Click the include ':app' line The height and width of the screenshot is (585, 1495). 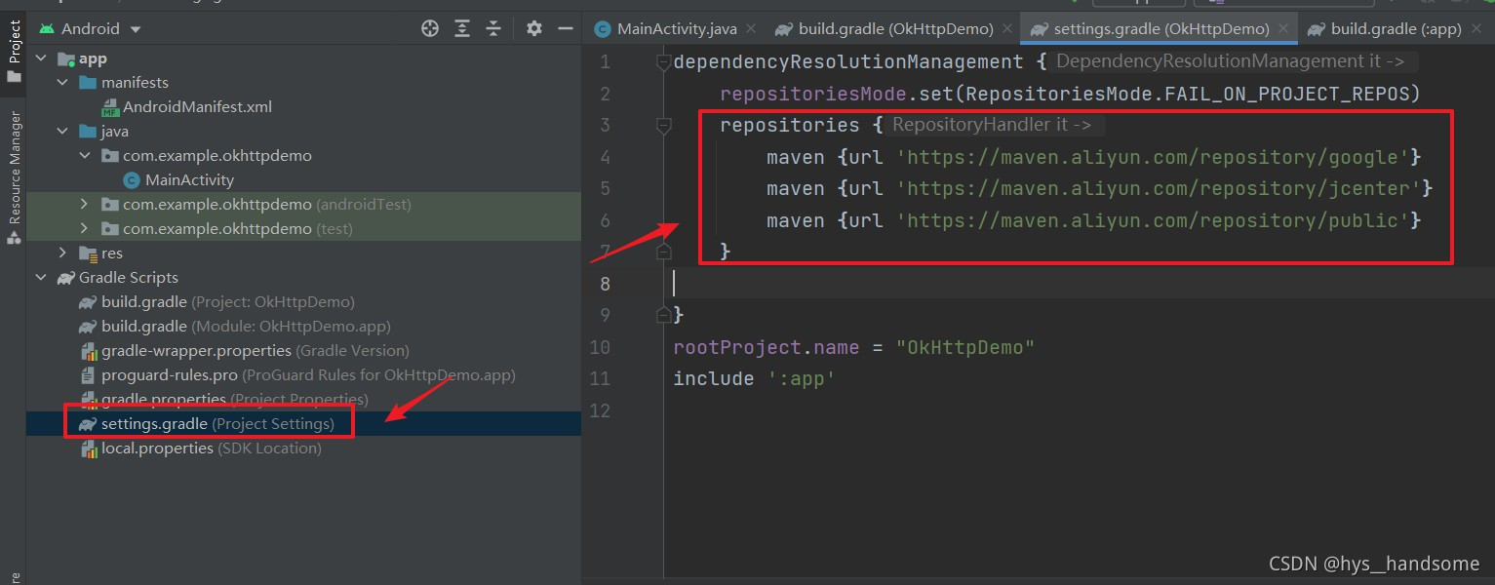755,378
